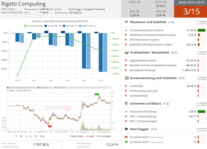Screen dimensions: 207x149
Task: Click the Umsatz- und Gewinnentwicklung (jährlich) heading
Action: point(60,21)
